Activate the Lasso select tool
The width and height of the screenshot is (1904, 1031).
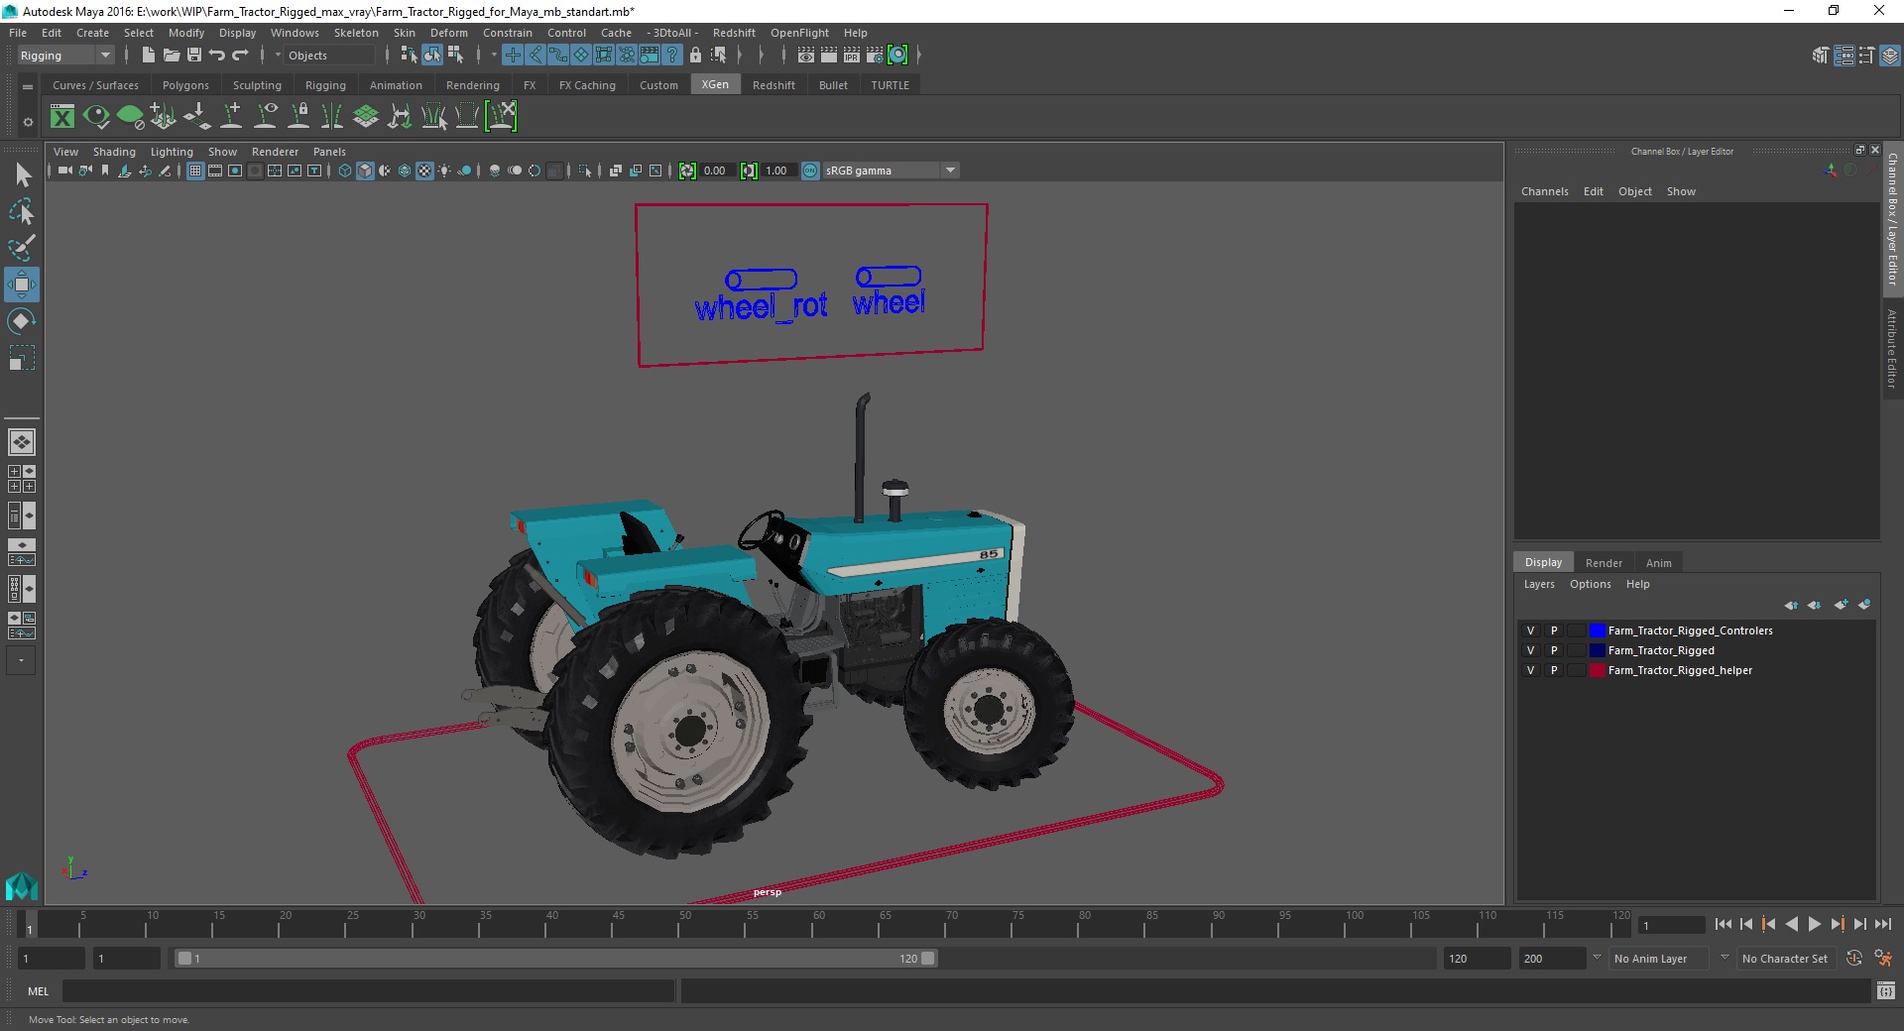pyautogui.click(x=22, y=212)
